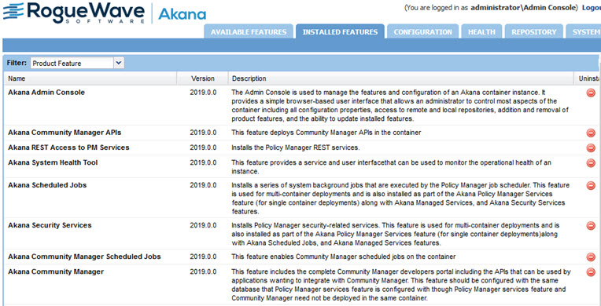The image size is (601, 306).
Task: Uninstall Akana Community Manager APIs red icon
Action: 591,133
